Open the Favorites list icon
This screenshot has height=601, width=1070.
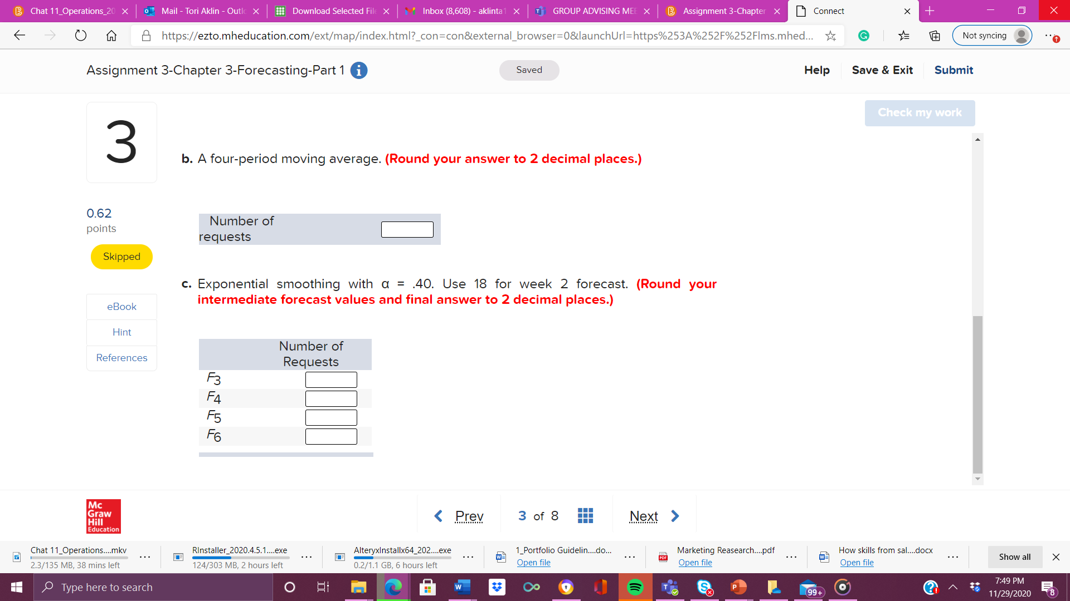pyautogui.click(x=904, y=36)
